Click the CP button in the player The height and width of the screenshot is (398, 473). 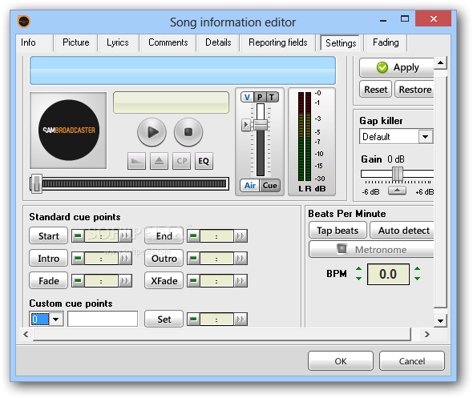pyautogui.click(x=182, y=161)
